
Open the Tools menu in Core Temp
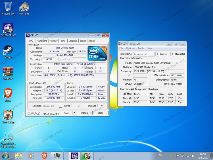coord(141,48)
